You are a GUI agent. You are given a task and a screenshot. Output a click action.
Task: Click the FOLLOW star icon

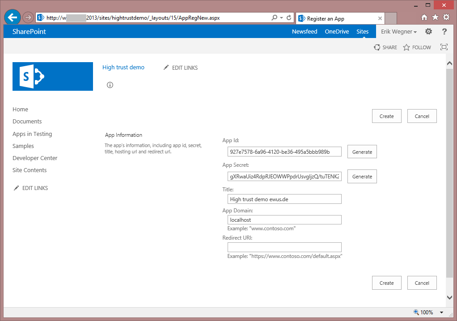pos(406,47)
